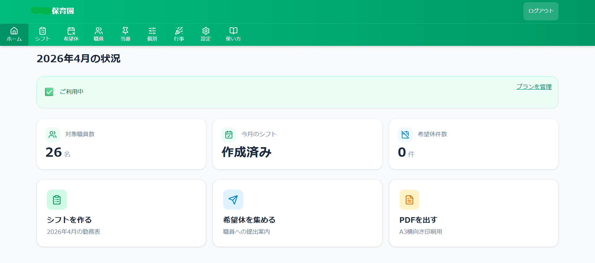Go to the 希望休 tab label
Image resolution: width=595 pixels, height=263 pixels.
71,39
